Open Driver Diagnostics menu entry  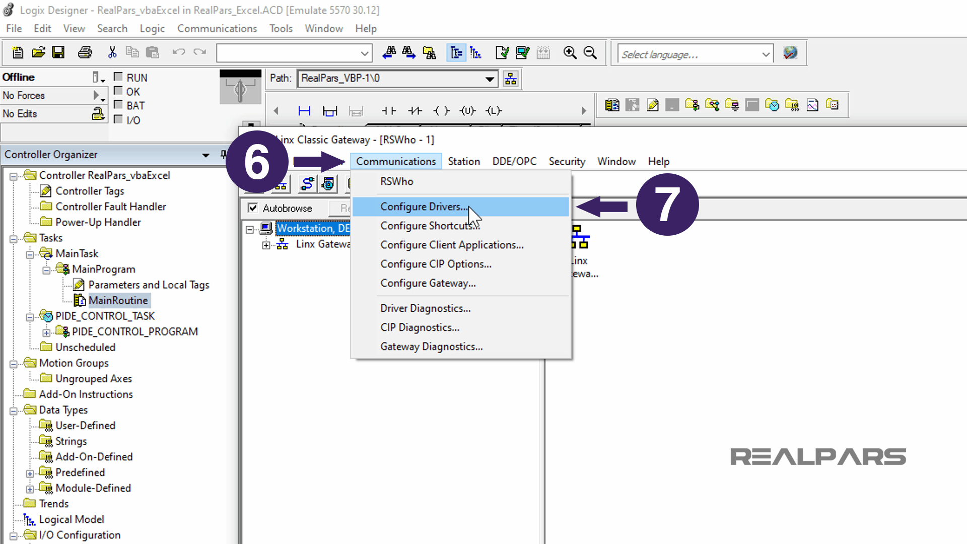[x=461, y=308]
